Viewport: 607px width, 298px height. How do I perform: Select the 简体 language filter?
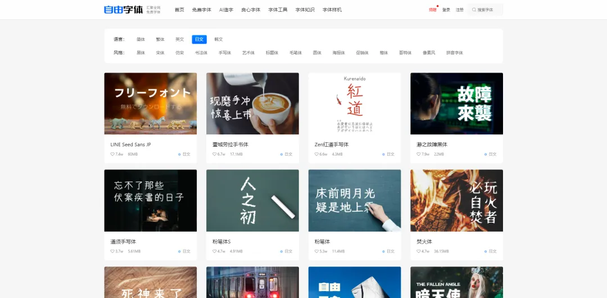[x=141, y=39]
